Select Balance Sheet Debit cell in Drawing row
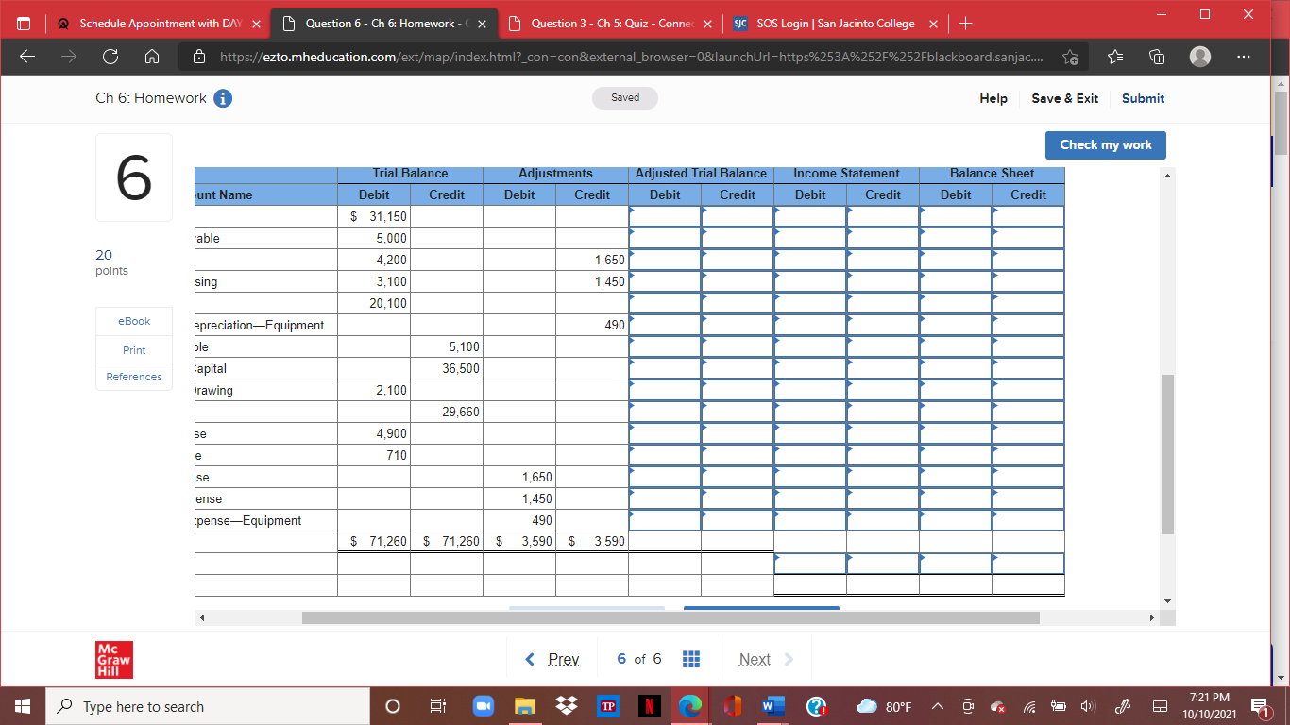This screenshot has height=725, width=1290. coord(956,390)
